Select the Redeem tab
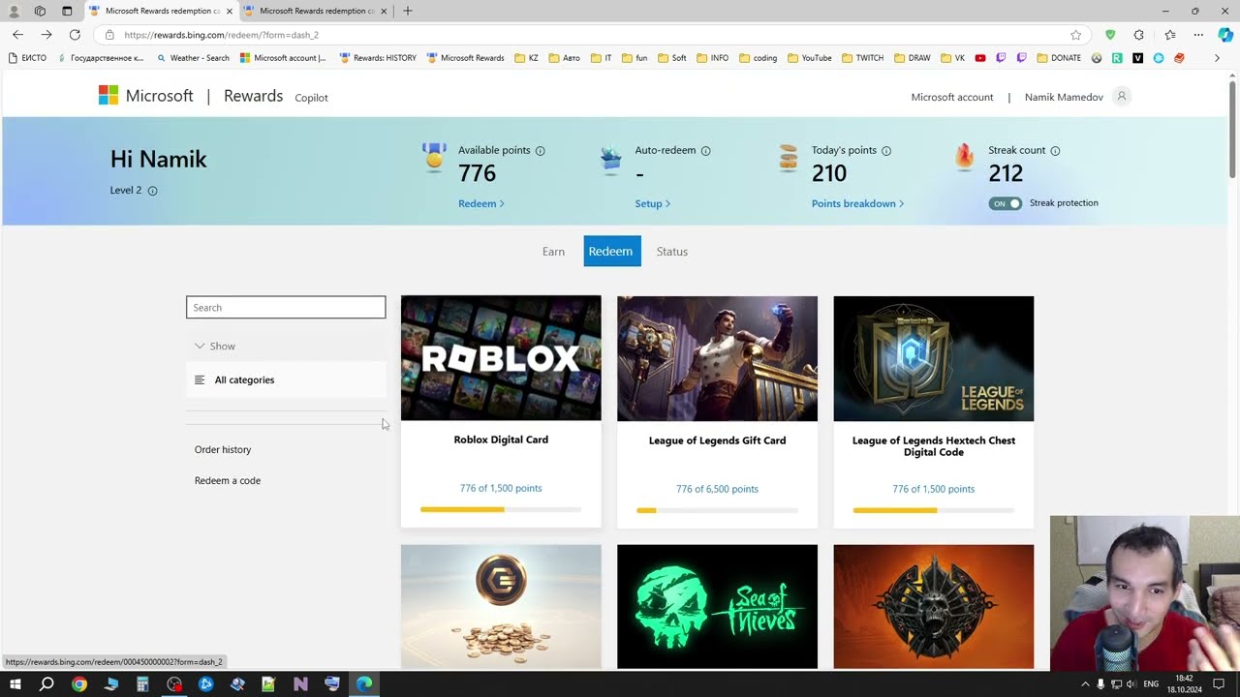This screenshot has height=697, width=1240. pyautogui.click(x=611, y=252)
